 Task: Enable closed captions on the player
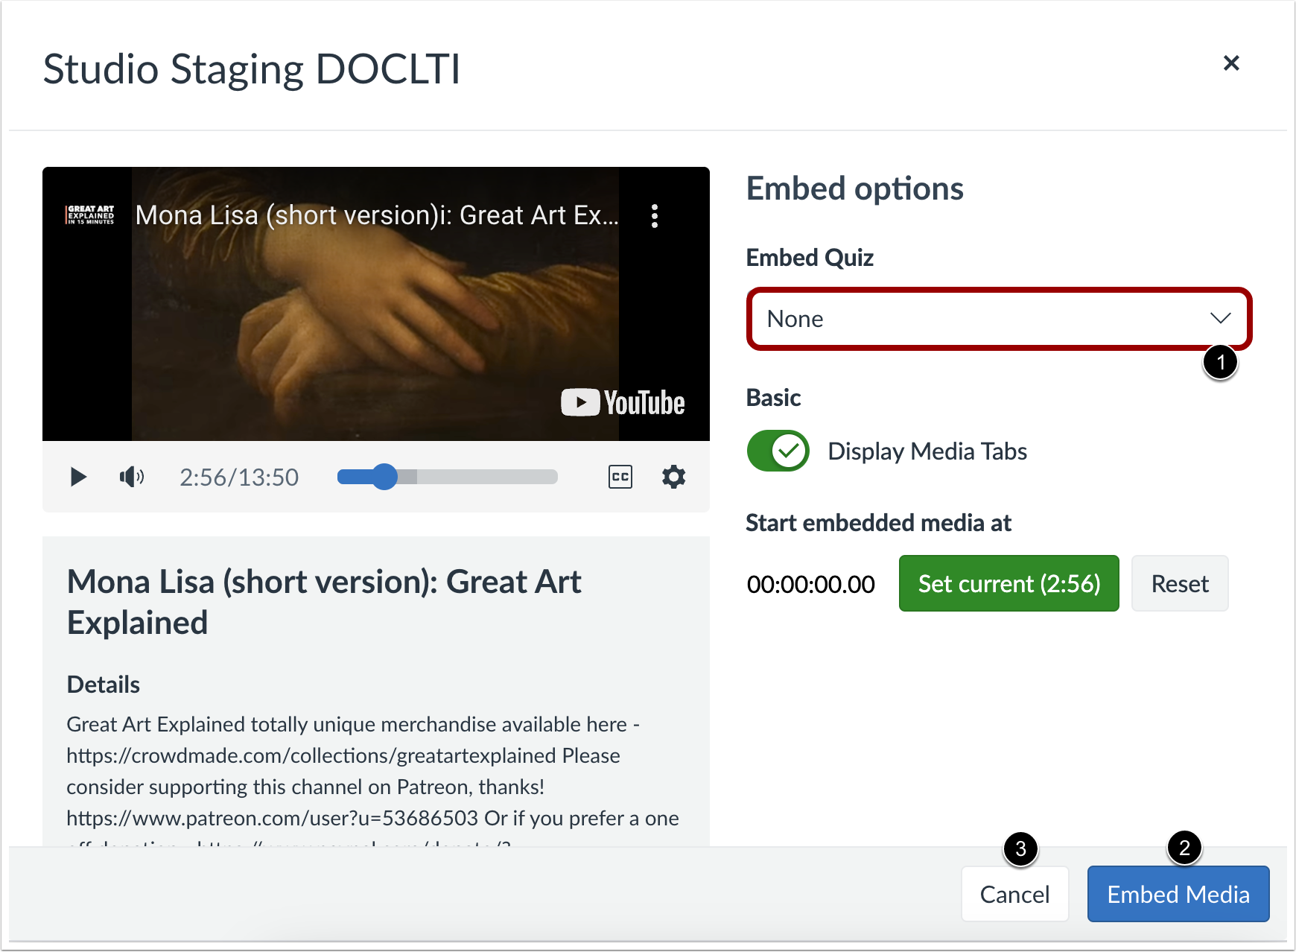click(620, 477)
